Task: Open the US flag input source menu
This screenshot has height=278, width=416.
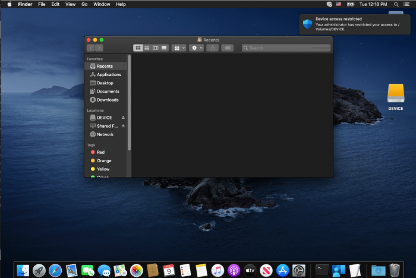Action: tap(338, 4)
